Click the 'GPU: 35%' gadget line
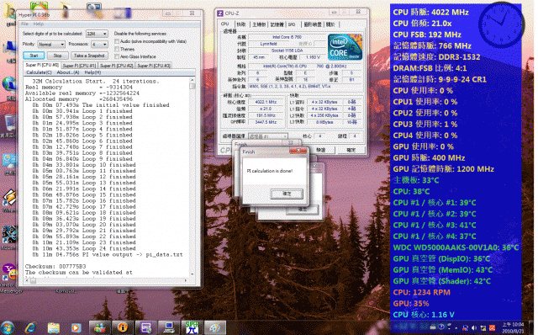Screen dimensions: 538x335 411,304
